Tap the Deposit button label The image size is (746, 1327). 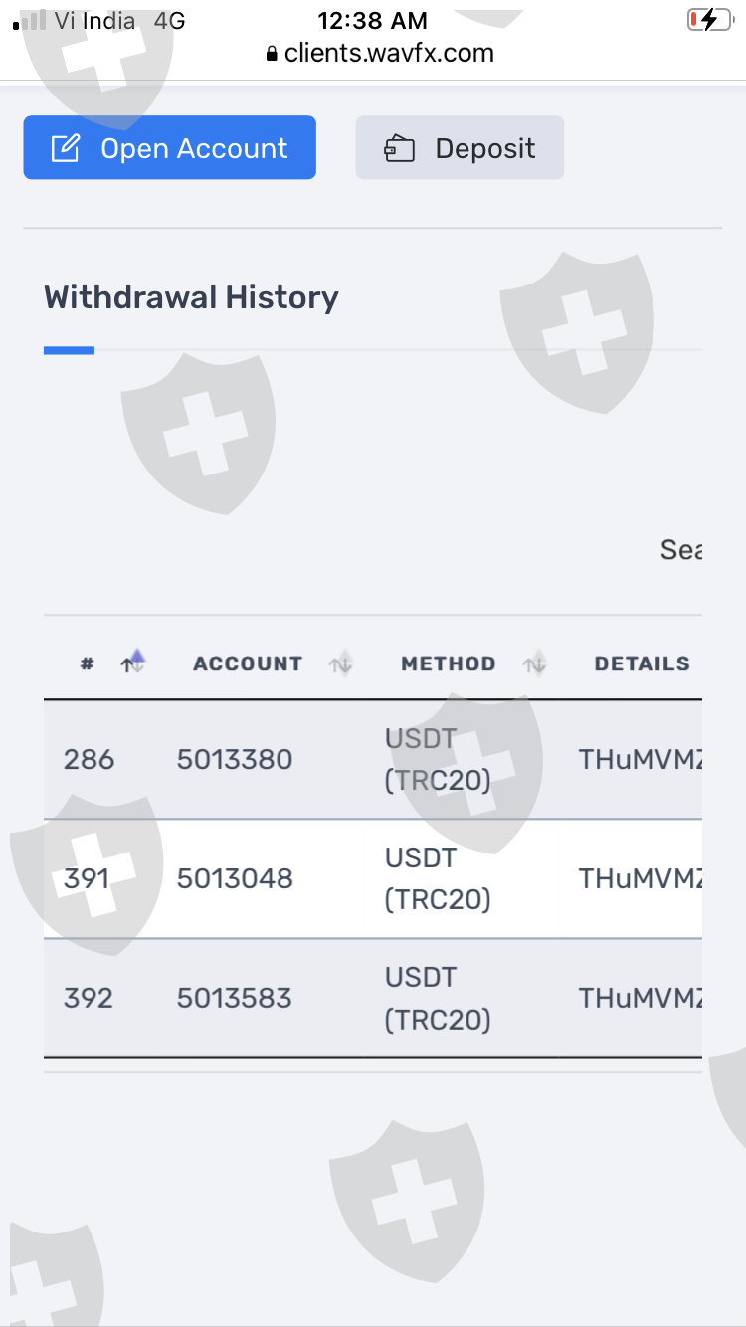(485, 149)
